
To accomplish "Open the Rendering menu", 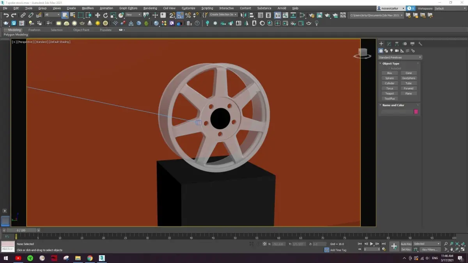I will pos(150,8).
